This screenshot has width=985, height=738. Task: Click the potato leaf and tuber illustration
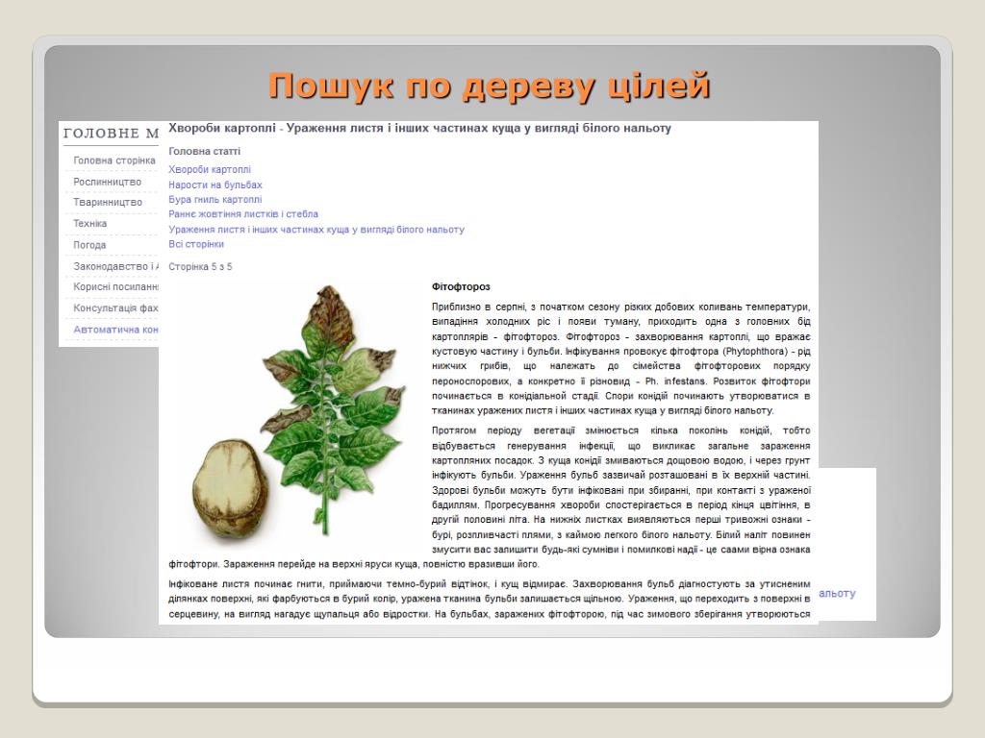[x=298, y=415]
